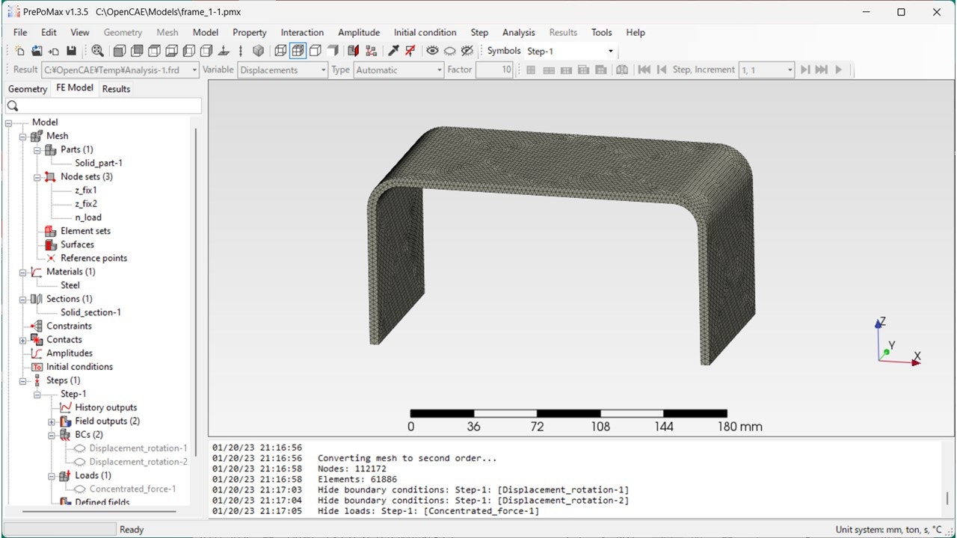Screen dimensions: 957x538
Task: Expand the Field outputs tree node
Action: 52,421
